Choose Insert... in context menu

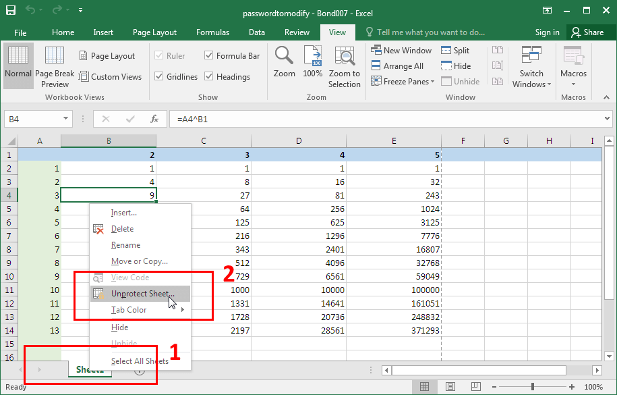[140, 213]
